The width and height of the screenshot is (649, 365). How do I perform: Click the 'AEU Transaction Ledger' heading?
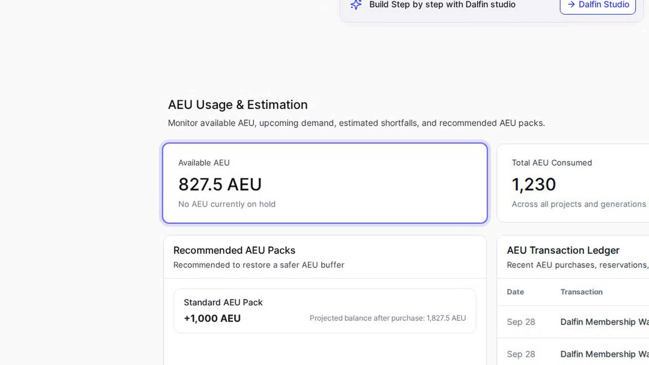point(563,250)
